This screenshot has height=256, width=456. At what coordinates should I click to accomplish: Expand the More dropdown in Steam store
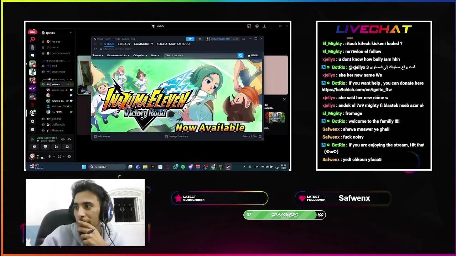(x=155, y=55)
